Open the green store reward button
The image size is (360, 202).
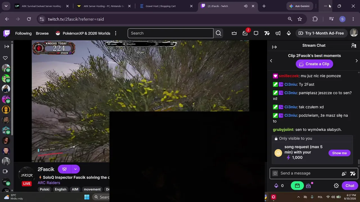click(297, 185)
